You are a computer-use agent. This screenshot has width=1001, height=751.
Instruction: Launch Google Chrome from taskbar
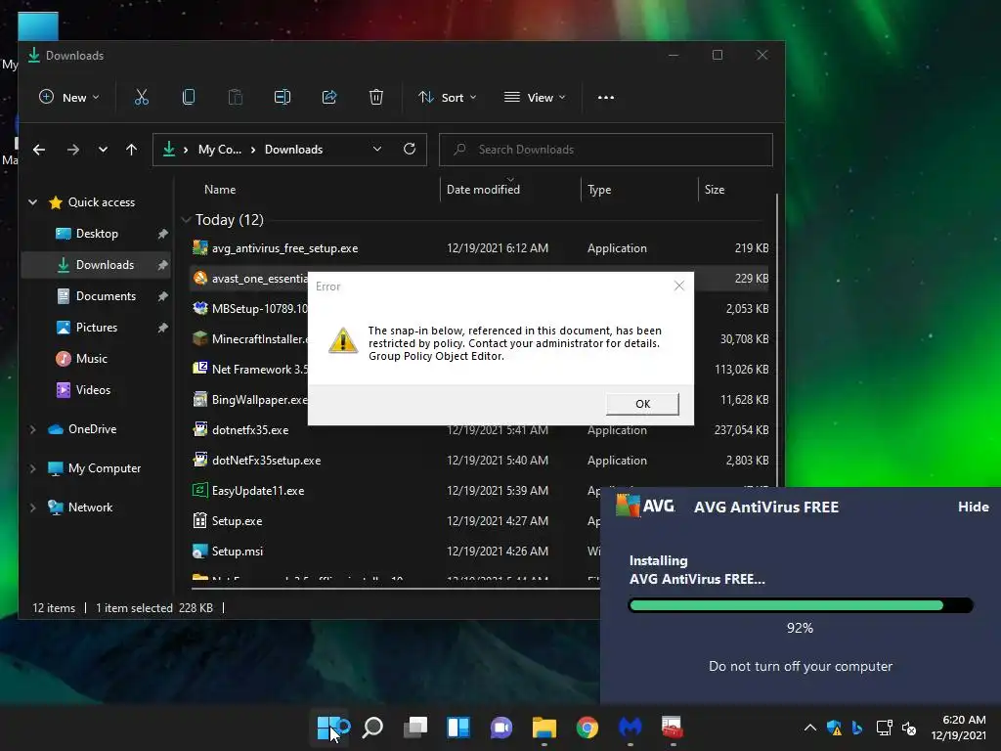[x=587, y=728]
